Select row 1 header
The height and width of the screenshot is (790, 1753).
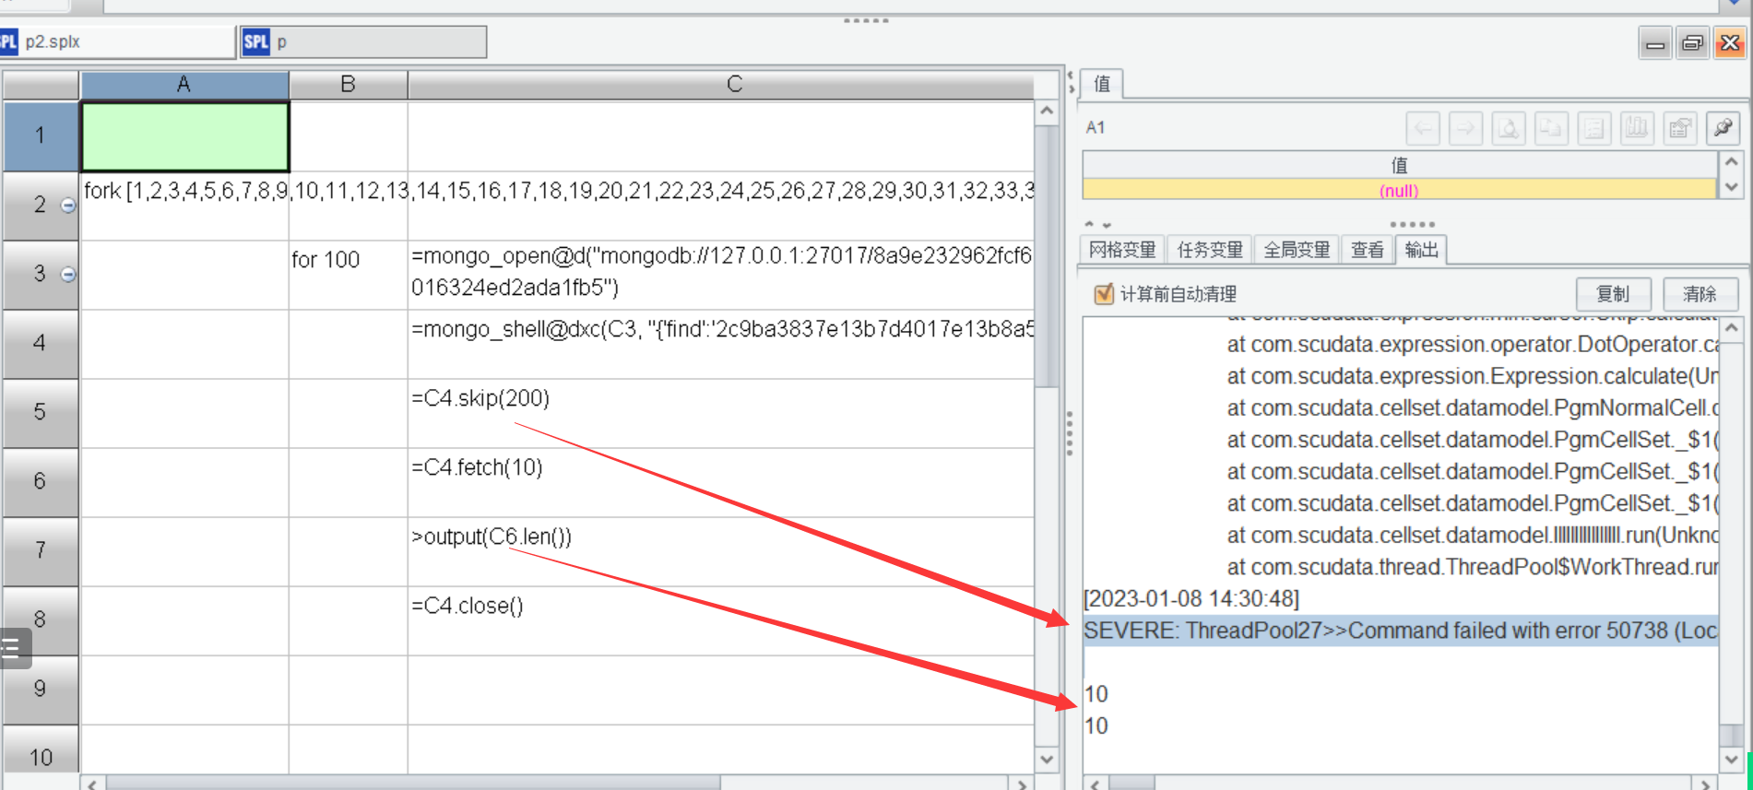(x=40, y=136)
